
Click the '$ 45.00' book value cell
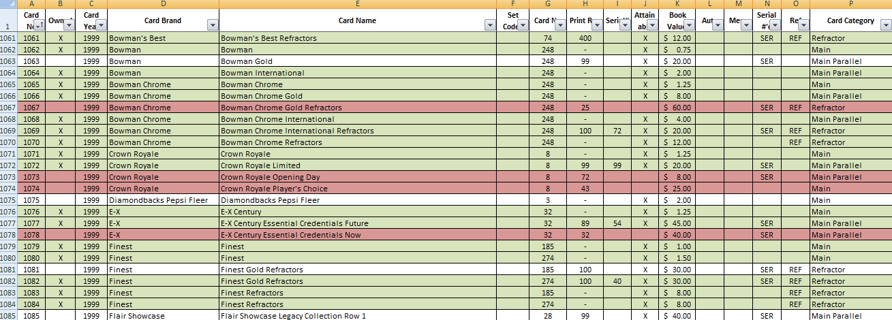click(677, 223)
